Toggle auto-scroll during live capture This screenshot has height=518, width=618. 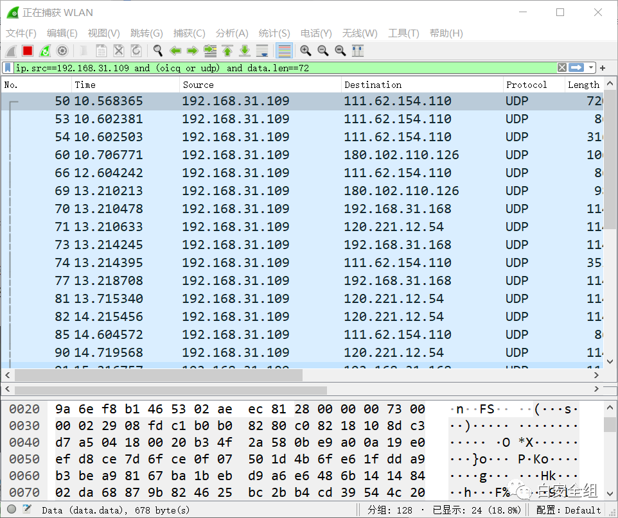pos(261,51)
